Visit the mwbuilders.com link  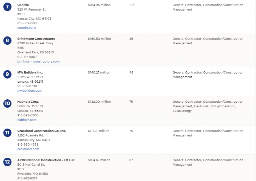(x=30, y=91)
